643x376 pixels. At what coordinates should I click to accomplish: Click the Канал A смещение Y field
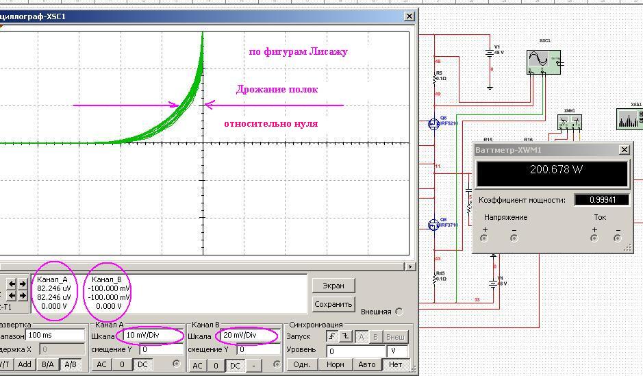[161, 350]
